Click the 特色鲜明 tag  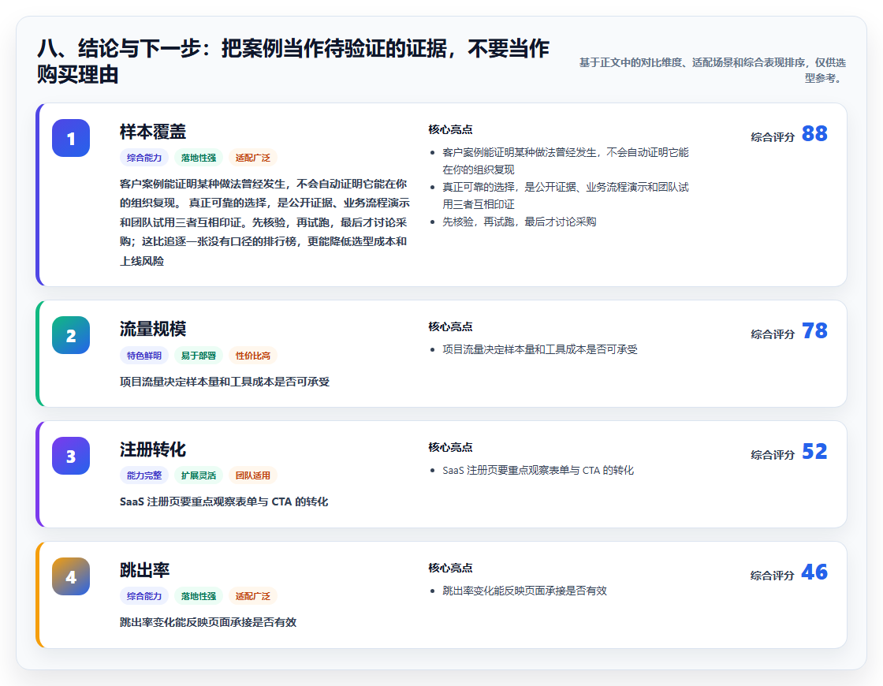[144, 356]
